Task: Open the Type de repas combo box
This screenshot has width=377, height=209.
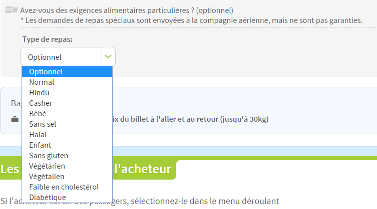Action: (68, 56)
